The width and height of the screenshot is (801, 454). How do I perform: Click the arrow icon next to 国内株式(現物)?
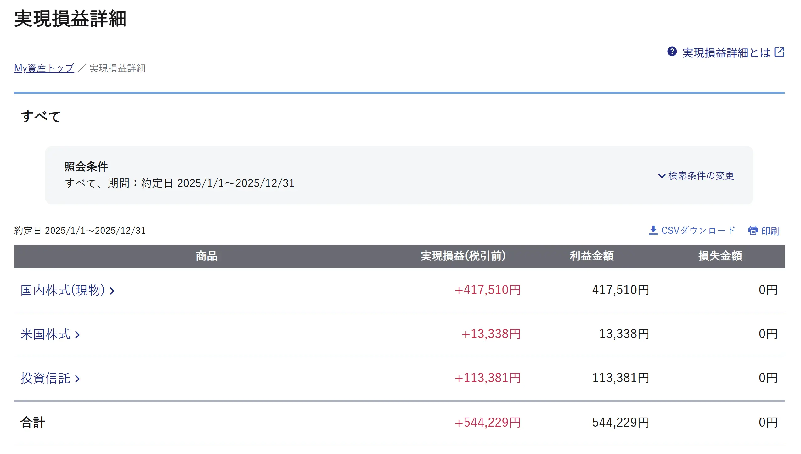(112, 291)
